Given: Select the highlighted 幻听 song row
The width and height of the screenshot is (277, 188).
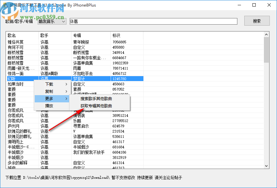Looking at the screenshot, I should tap(75, 79).
